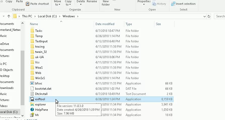Screen dimensions: 225x120
Task: Open the Copy to dropdown
Action: pos(68,3)
